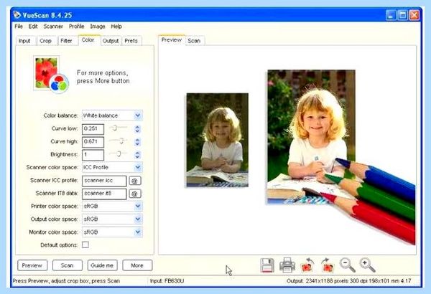Print the image with the printer icon
This screenshot has width=431, height=294.
287,265
